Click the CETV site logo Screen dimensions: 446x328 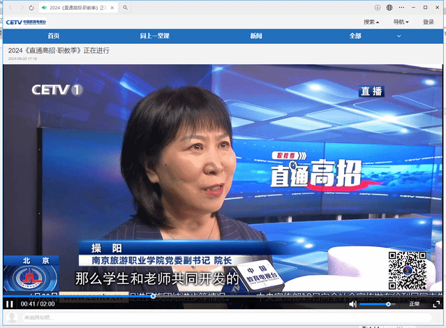25,22
